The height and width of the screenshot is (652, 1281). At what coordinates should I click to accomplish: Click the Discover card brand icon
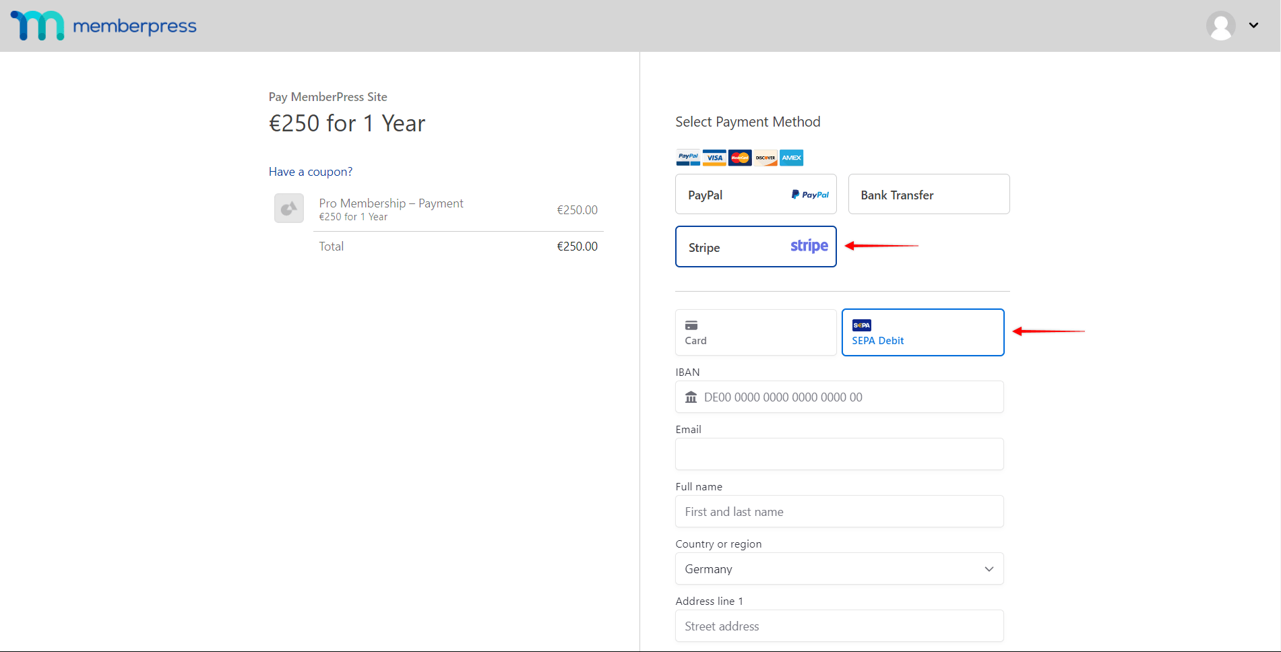[766, 158]
